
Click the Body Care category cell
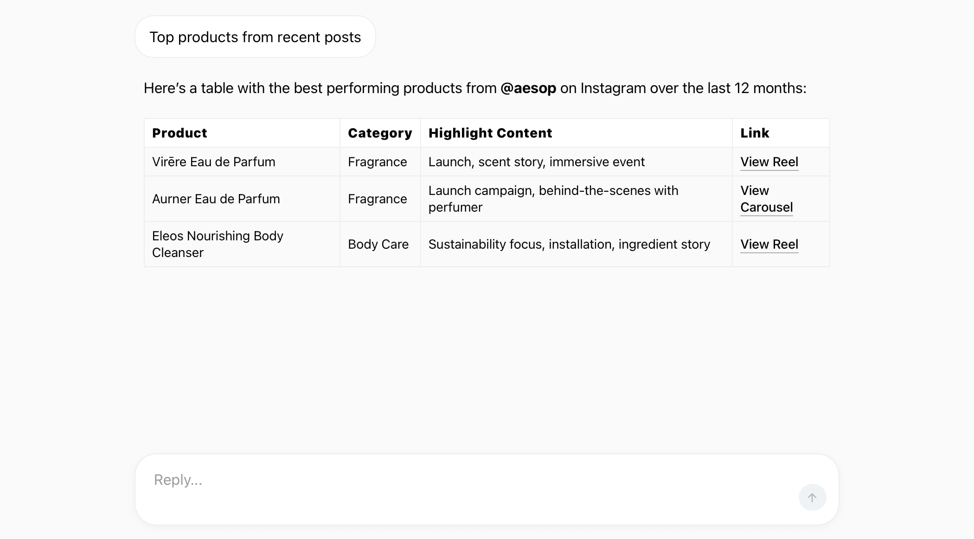(x=378, y=244)
